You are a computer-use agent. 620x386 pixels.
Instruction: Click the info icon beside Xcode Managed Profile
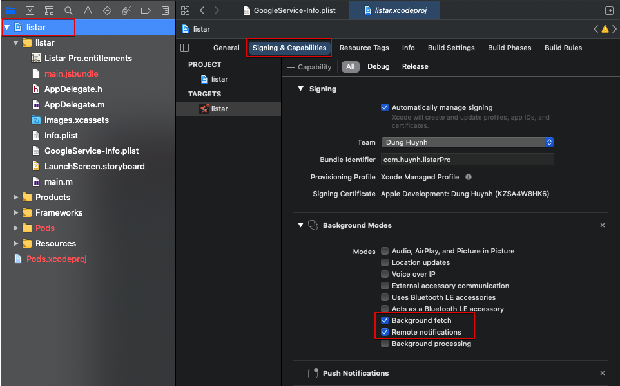pos(469,177)
